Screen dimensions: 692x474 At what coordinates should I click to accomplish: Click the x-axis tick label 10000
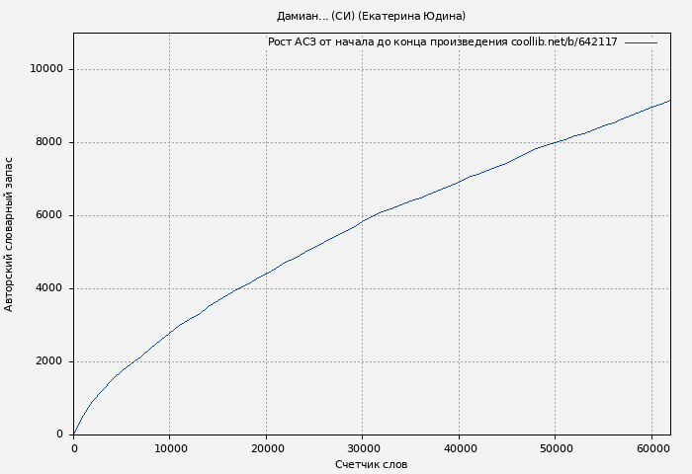coord(170,448)
